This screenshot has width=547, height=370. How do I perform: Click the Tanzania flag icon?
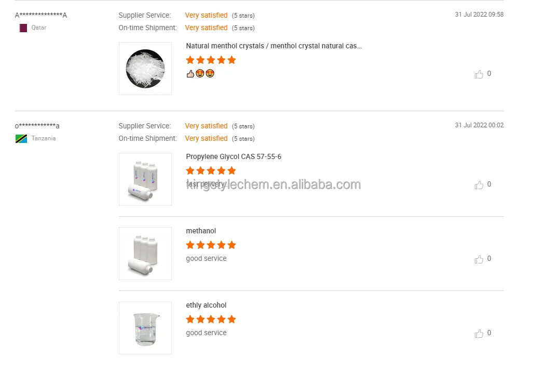click(x=21, y=139)
